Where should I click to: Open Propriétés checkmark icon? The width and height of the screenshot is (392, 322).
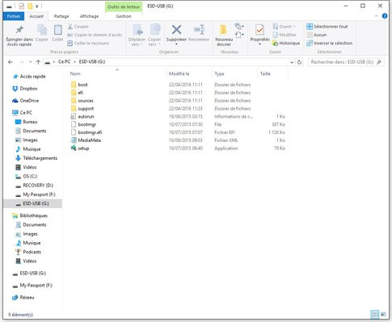point(259,30)
